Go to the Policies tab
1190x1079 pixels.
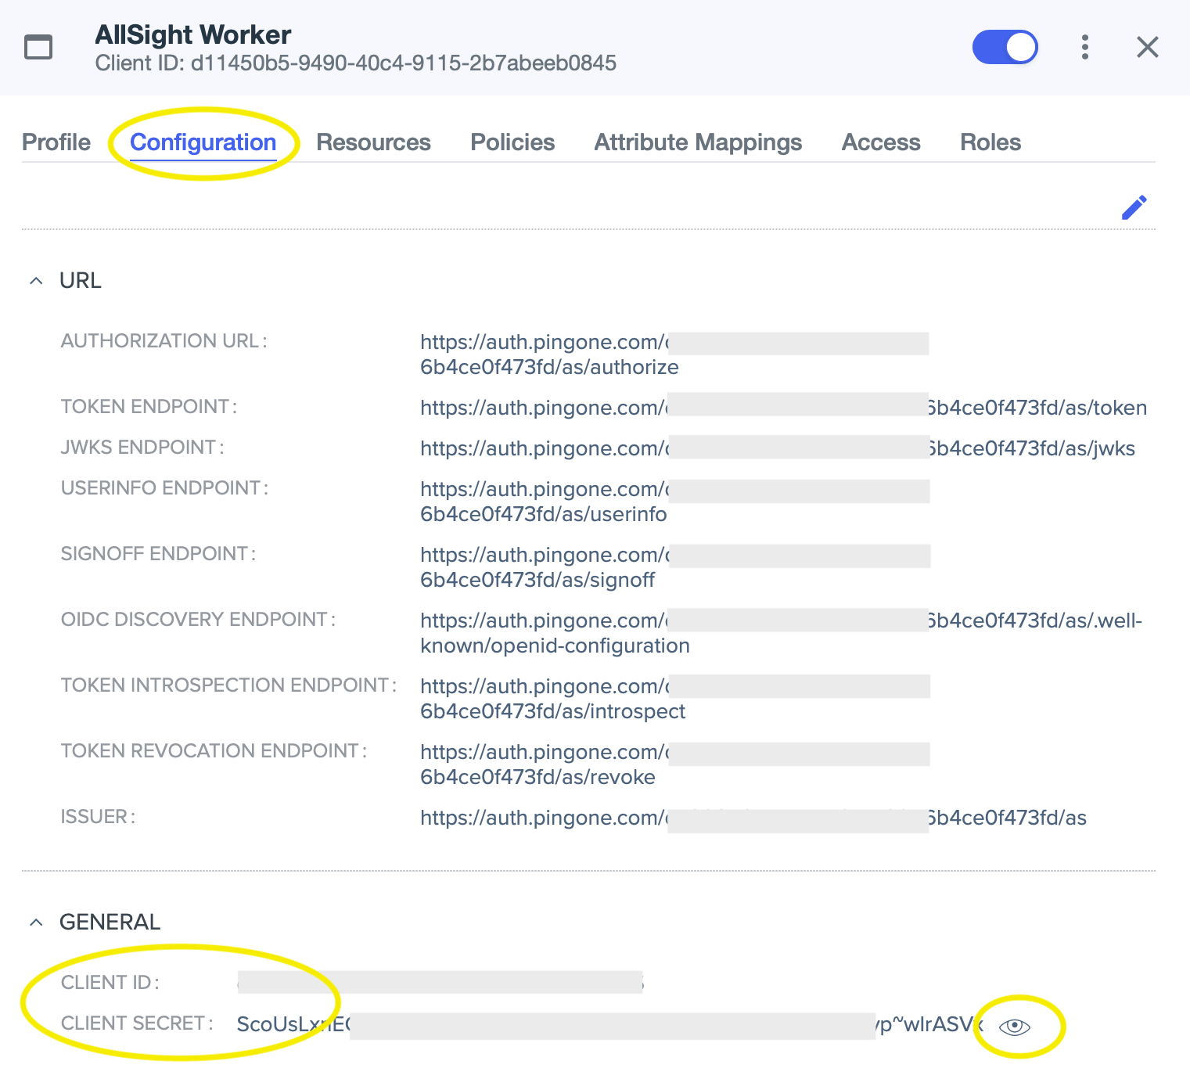(512, 142)
